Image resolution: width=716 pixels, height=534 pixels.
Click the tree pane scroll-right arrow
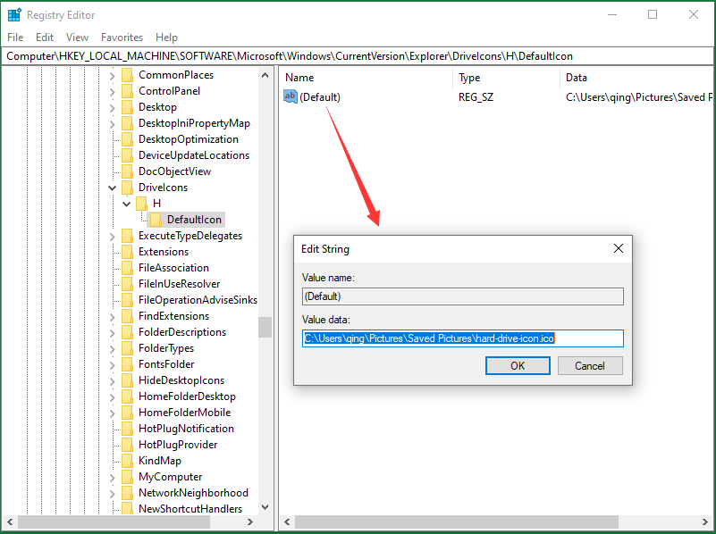(249, 521)
